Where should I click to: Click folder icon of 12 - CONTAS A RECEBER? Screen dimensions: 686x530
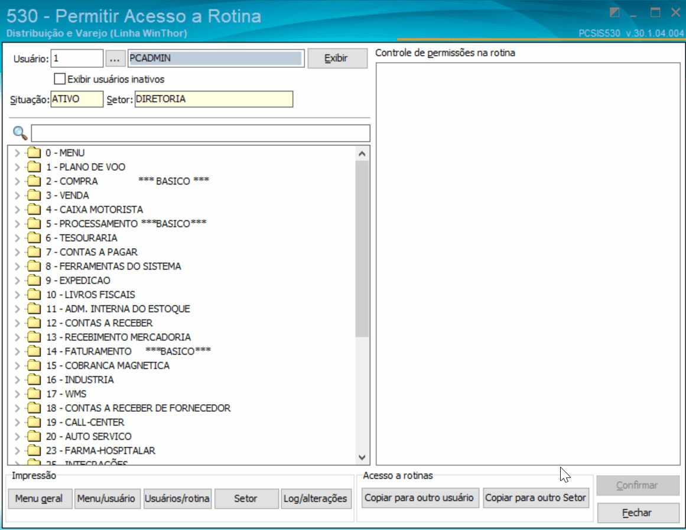[34, 323]
